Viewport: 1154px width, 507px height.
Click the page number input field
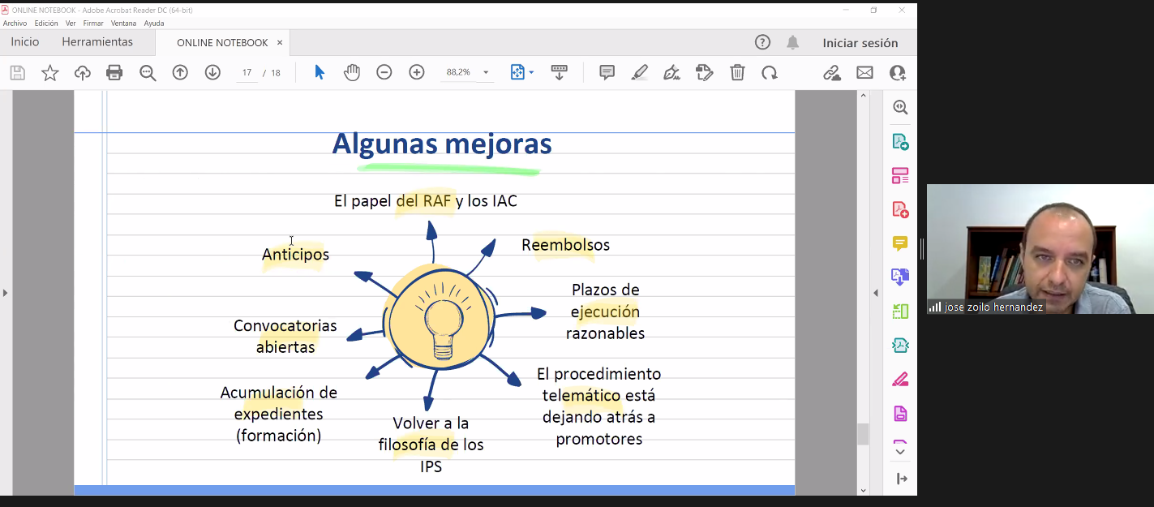247,73
